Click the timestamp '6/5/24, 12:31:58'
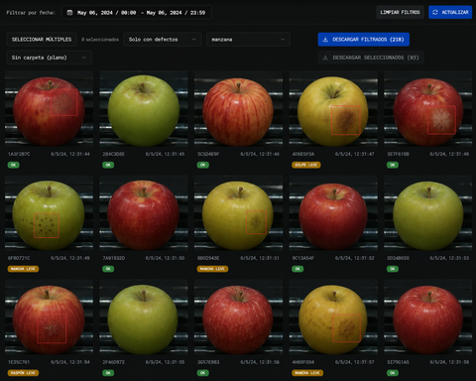476x381 pixels. click(449, 362)
